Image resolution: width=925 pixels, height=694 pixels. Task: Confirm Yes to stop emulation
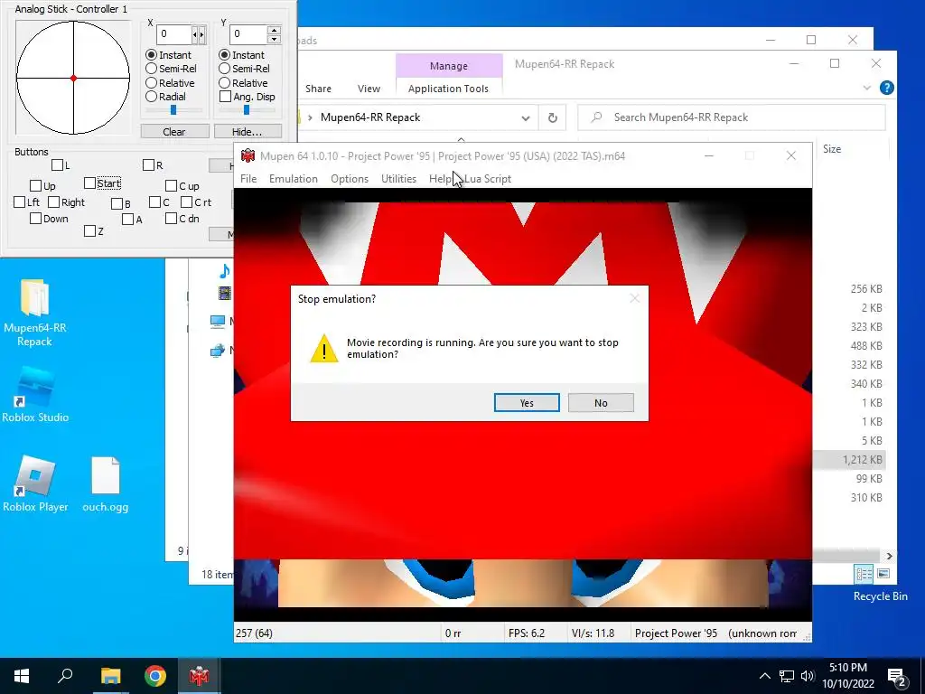527,402
